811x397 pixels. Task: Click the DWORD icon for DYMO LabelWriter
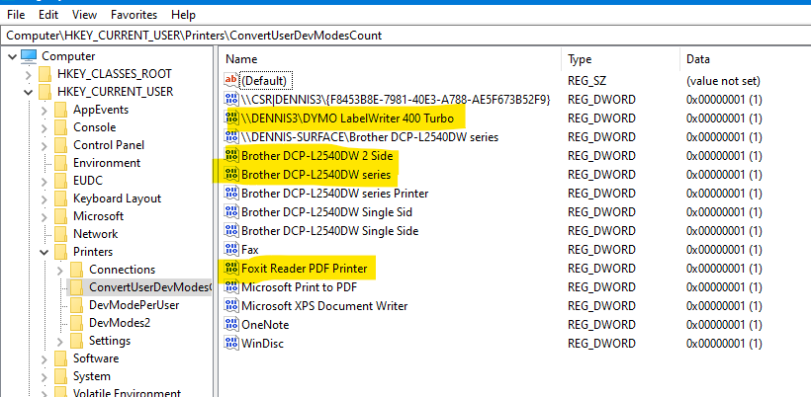pos(230,119)
